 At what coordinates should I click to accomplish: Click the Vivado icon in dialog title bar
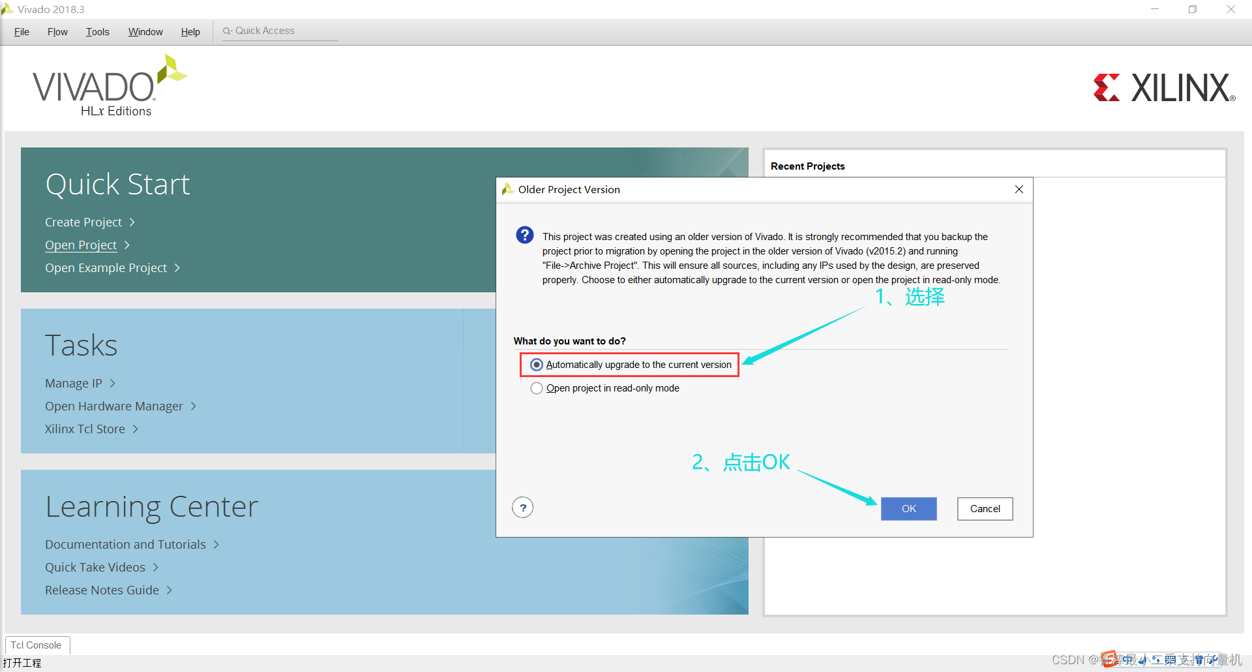click(507, 189)
